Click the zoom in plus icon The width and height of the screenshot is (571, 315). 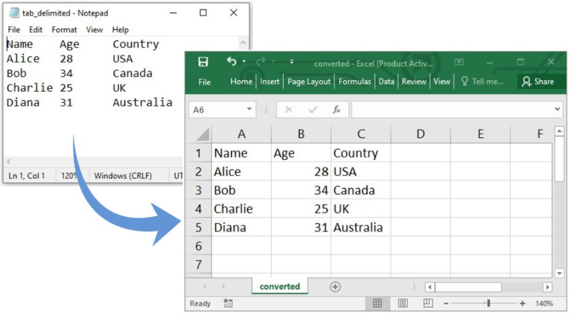(x=522, y=304)
